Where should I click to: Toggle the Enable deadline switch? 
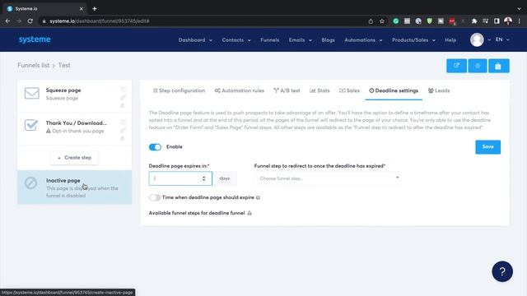point(155,147)
